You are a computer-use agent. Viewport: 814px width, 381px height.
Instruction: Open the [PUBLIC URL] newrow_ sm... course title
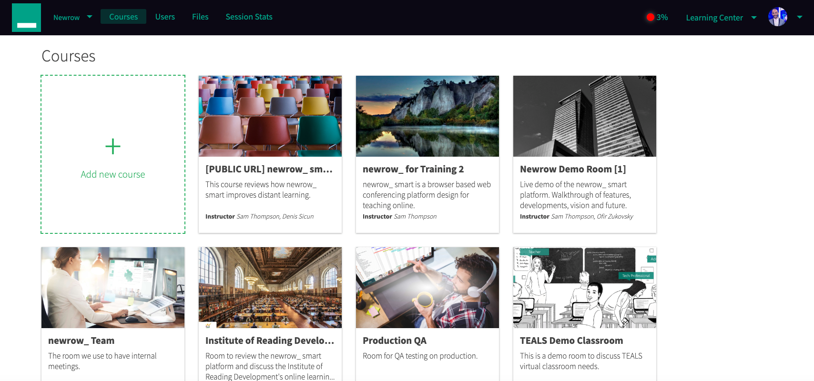click(269, 169)
